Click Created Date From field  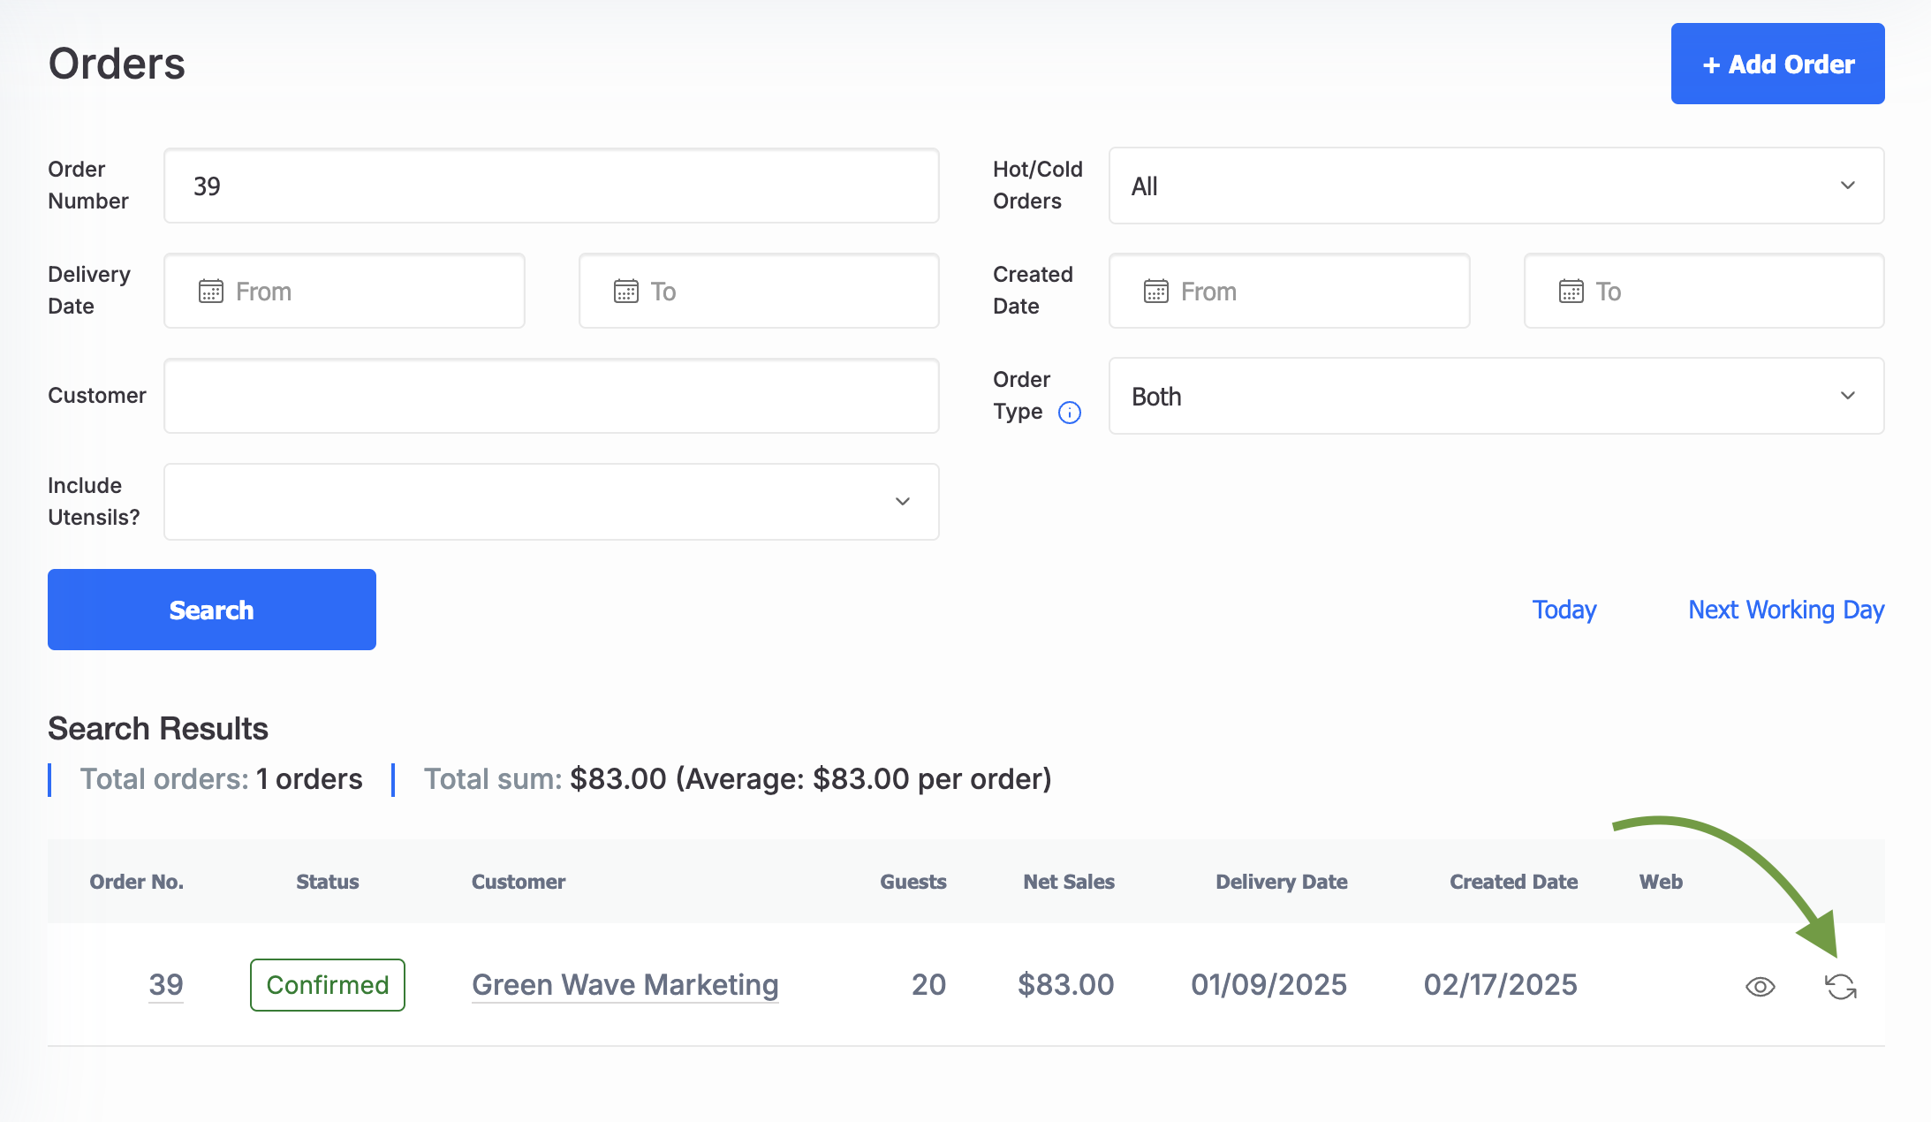(x=1290, y=291)
